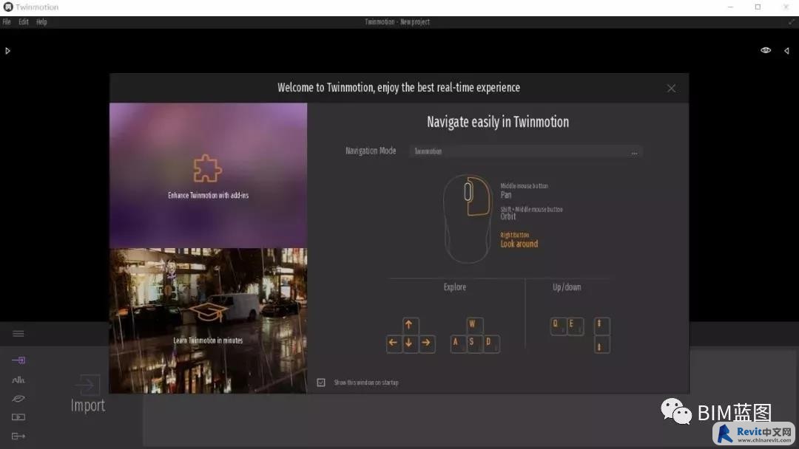
Task: Click the large Import button
Action: pyautogui.click(x=87, y=394)
